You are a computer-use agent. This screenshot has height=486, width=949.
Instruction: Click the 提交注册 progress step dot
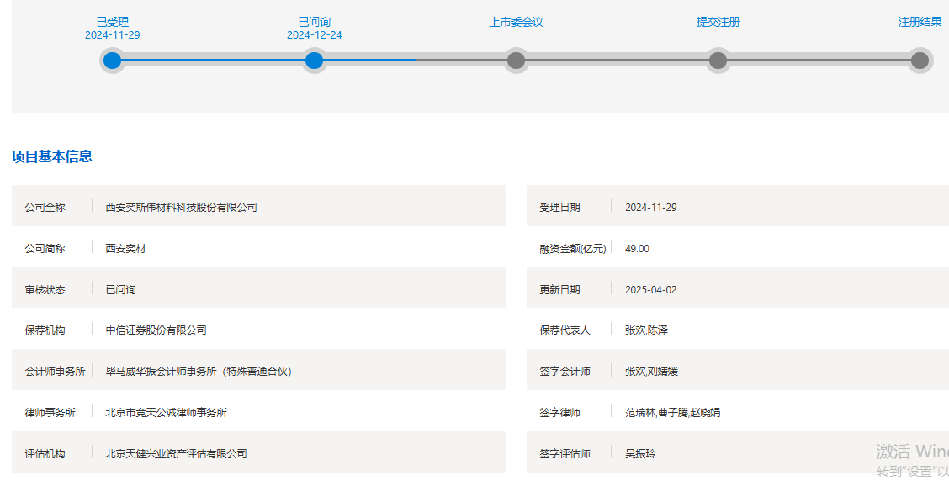[718, 61]
